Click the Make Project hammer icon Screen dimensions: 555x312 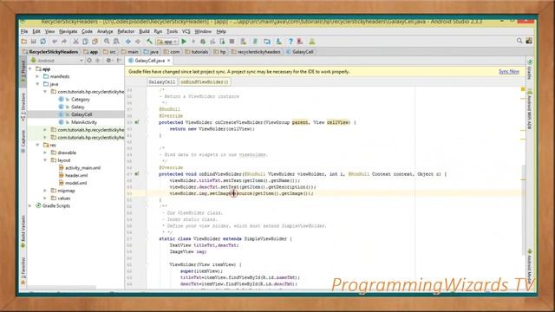[149, 42]
